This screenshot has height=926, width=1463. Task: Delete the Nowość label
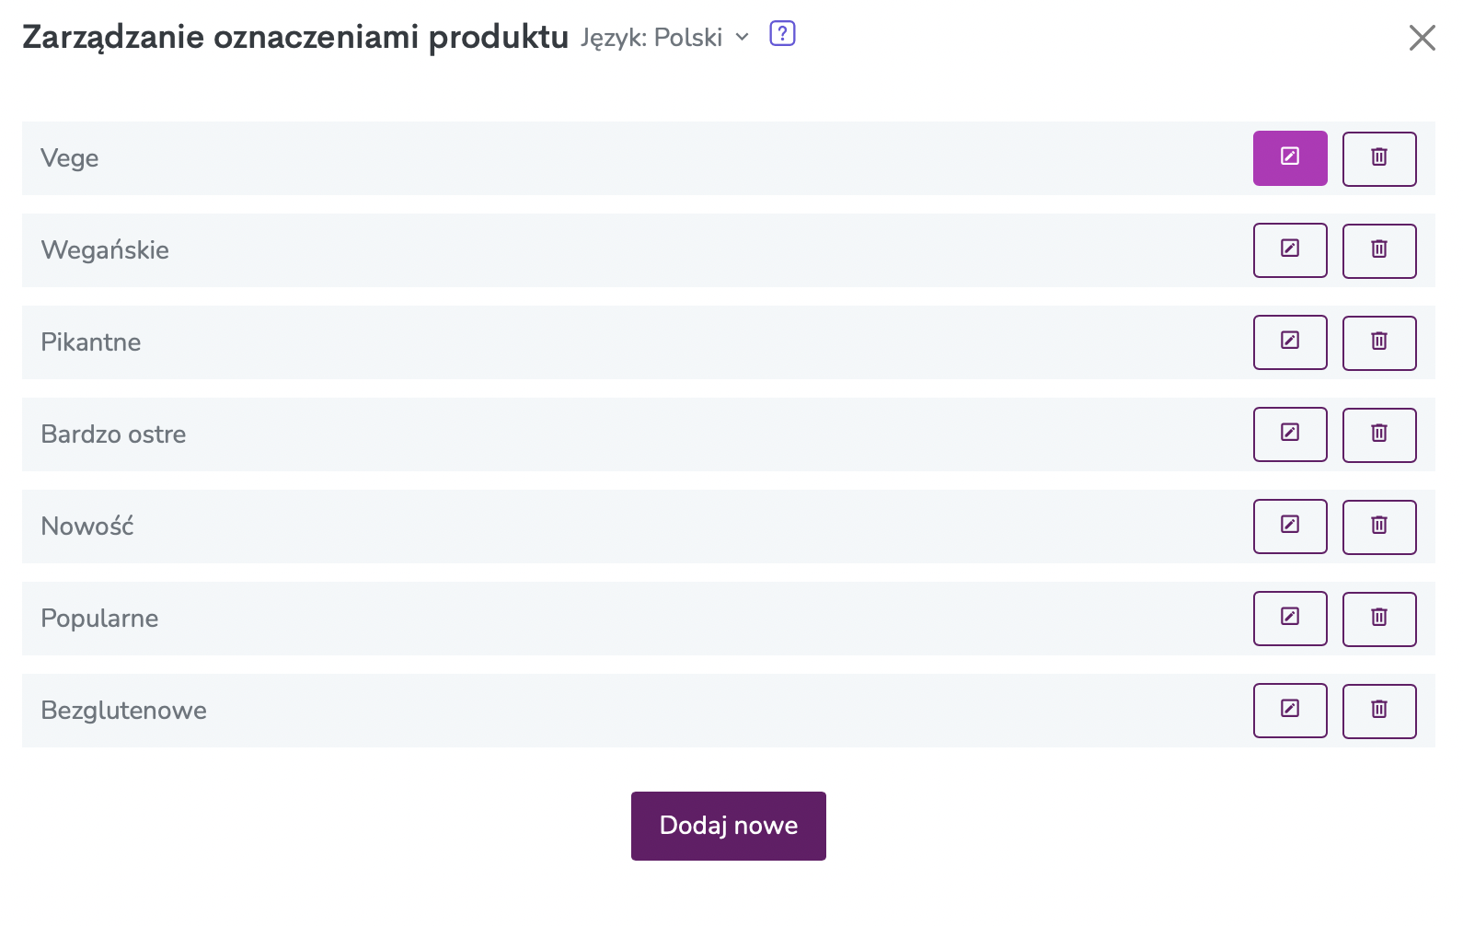[1379, 527]
